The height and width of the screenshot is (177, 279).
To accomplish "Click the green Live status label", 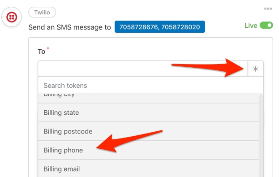I will 251,26.
